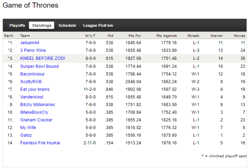Click the clinched playoff spot legend
Viewport: 248px width, 168px height.
(x=224, y=156)
